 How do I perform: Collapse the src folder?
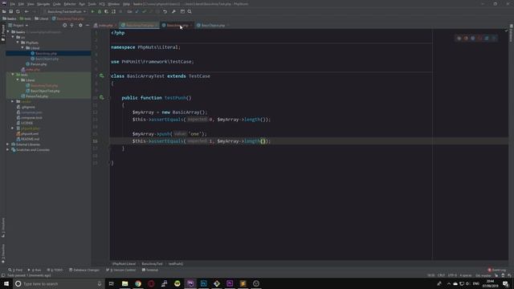click(13, 37)
